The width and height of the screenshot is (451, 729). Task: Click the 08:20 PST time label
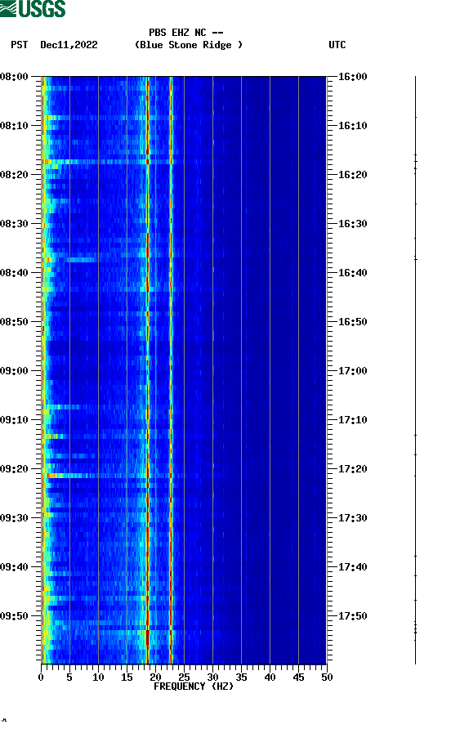tap(15, 175)
